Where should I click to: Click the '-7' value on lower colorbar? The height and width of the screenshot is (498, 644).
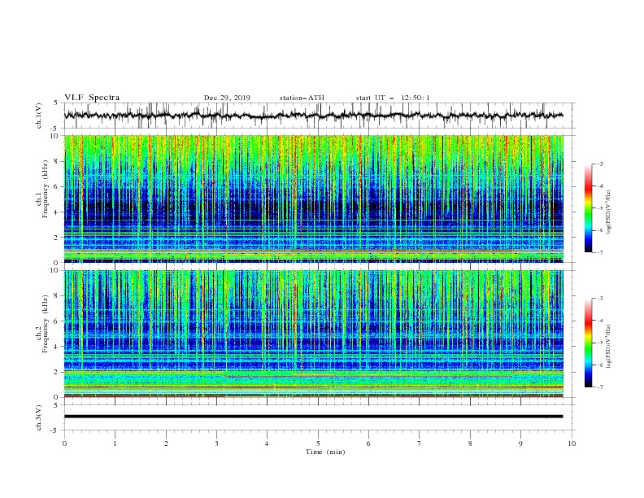(x=599, y=387)
